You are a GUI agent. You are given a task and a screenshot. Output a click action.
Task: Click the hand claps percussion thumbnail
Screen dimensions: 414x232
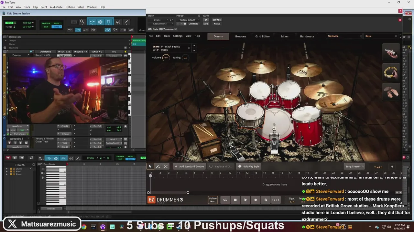pyautogui.click(x=391, y=92)
